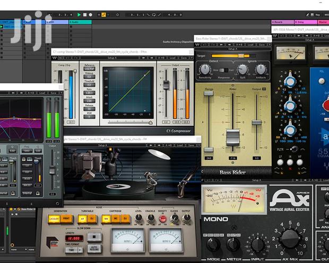Click the C1 Compressor output fader handle
Image resolution: width=329 pixels, height=263 pixels.
(x=166, y=85)
